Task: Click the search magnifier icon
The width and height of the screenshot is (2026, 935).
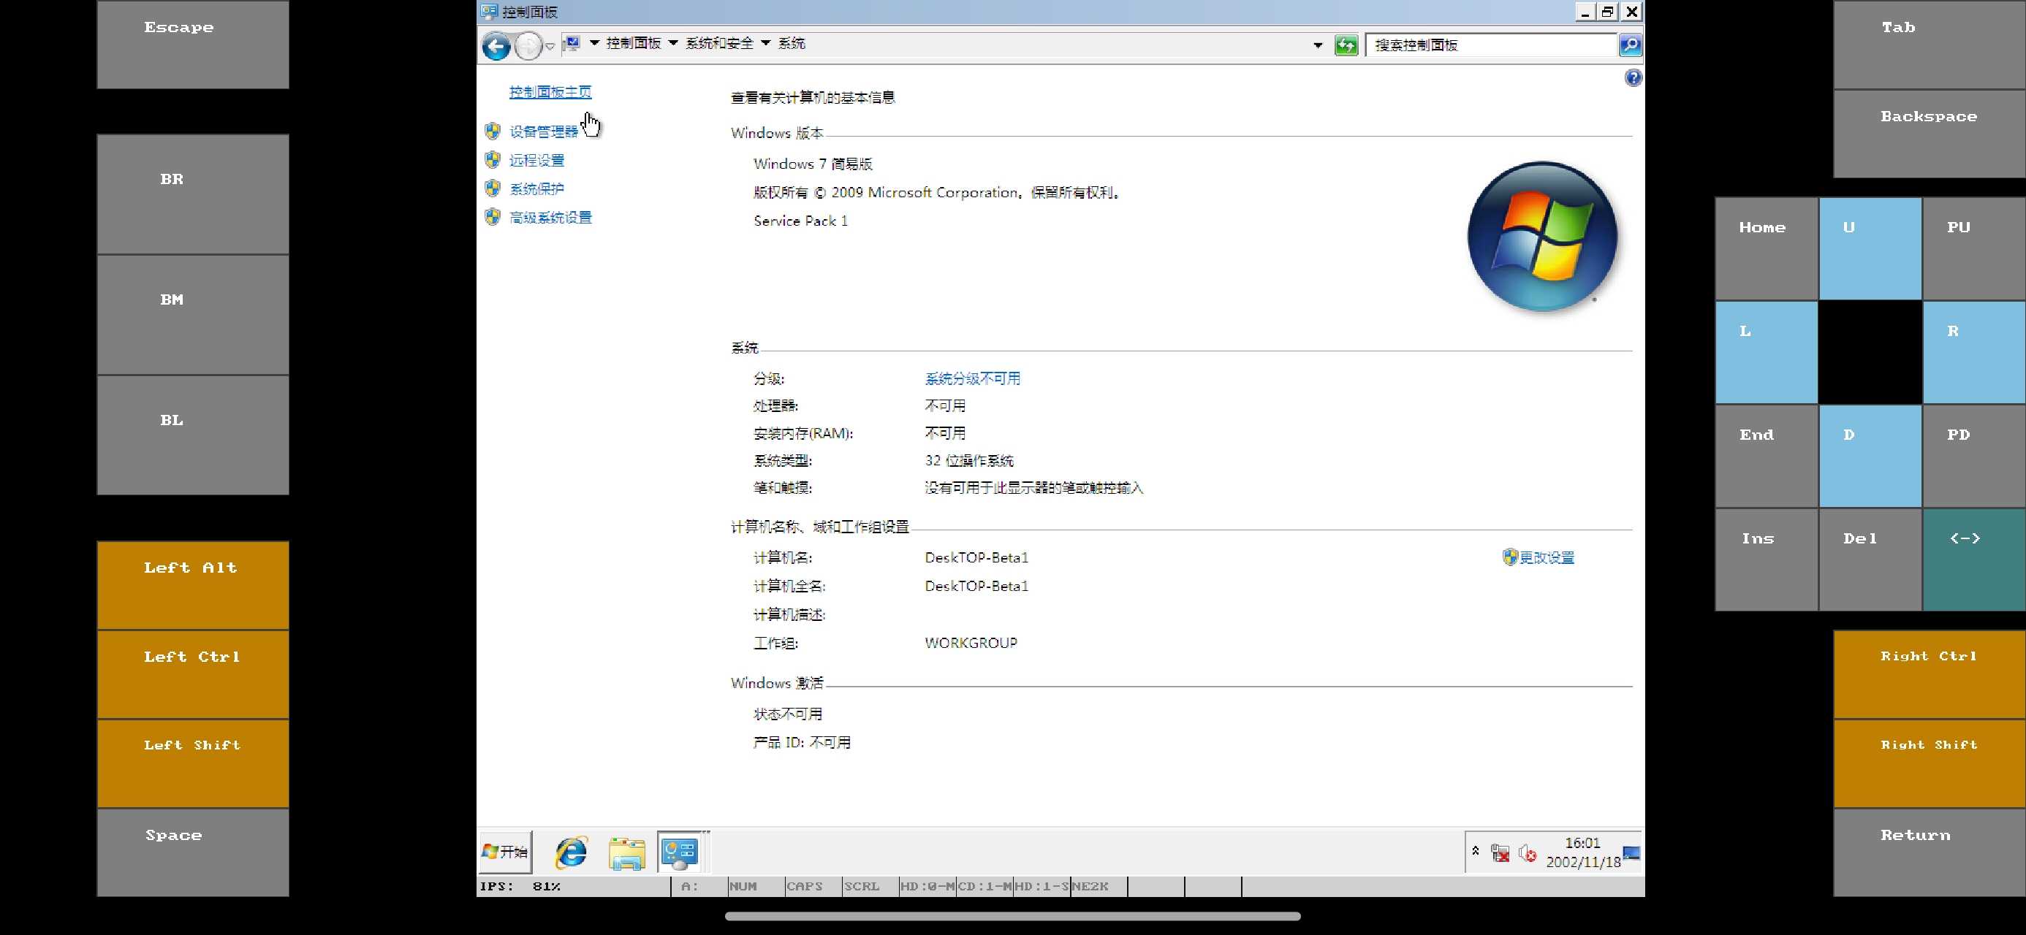Action: (1630, 45)
